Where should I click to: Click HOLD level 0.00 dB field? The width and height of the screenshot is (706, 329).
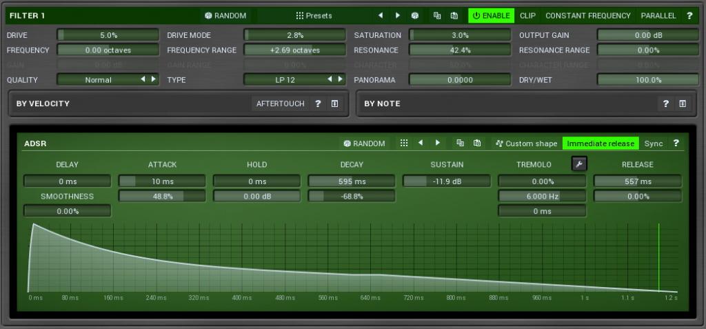[x=257, y=196]
